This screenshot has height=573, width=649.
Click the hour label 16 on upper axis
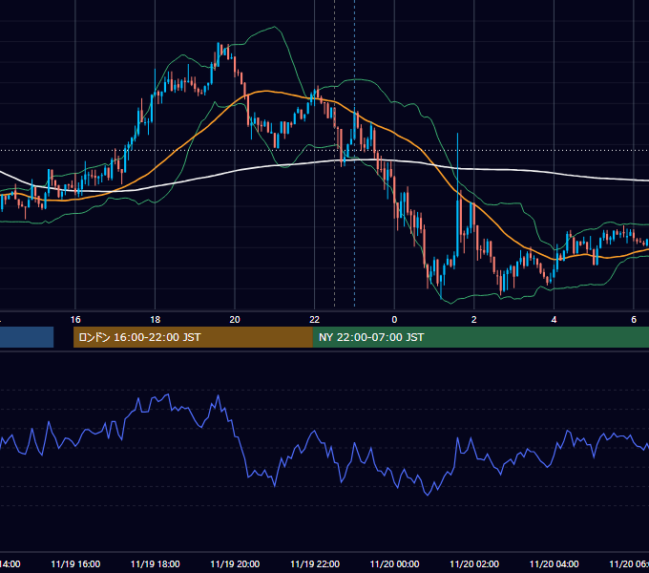click(x=75, y=320)
